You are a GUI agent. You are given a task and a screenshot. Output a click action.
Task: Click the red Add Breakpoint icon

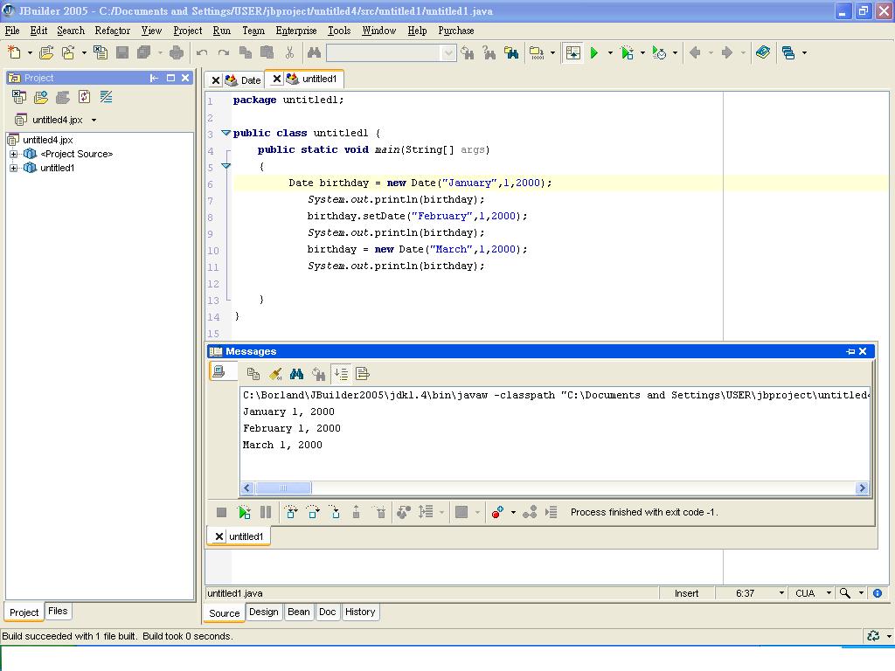497,512
